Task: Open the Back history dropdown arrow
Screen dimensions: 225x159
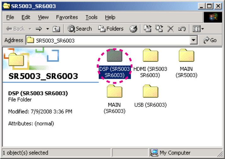Action: 30,29
